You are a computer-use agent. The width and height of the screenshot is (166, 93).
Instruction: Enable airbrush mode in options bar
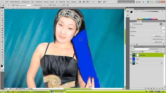(x=64, y=5)
